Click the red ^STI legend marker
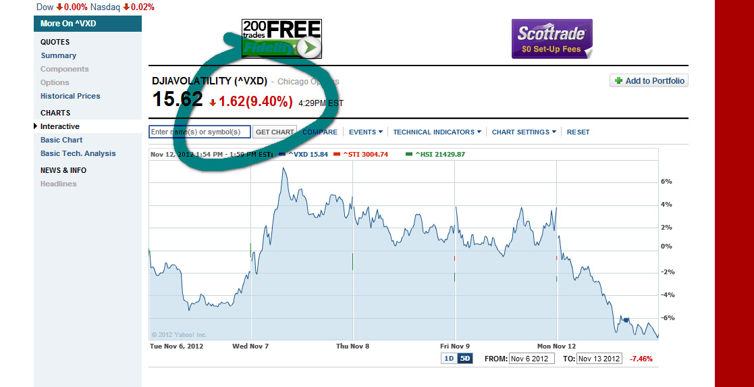The width and height of the screenshot is (754, 387). (x=337, y=154)
